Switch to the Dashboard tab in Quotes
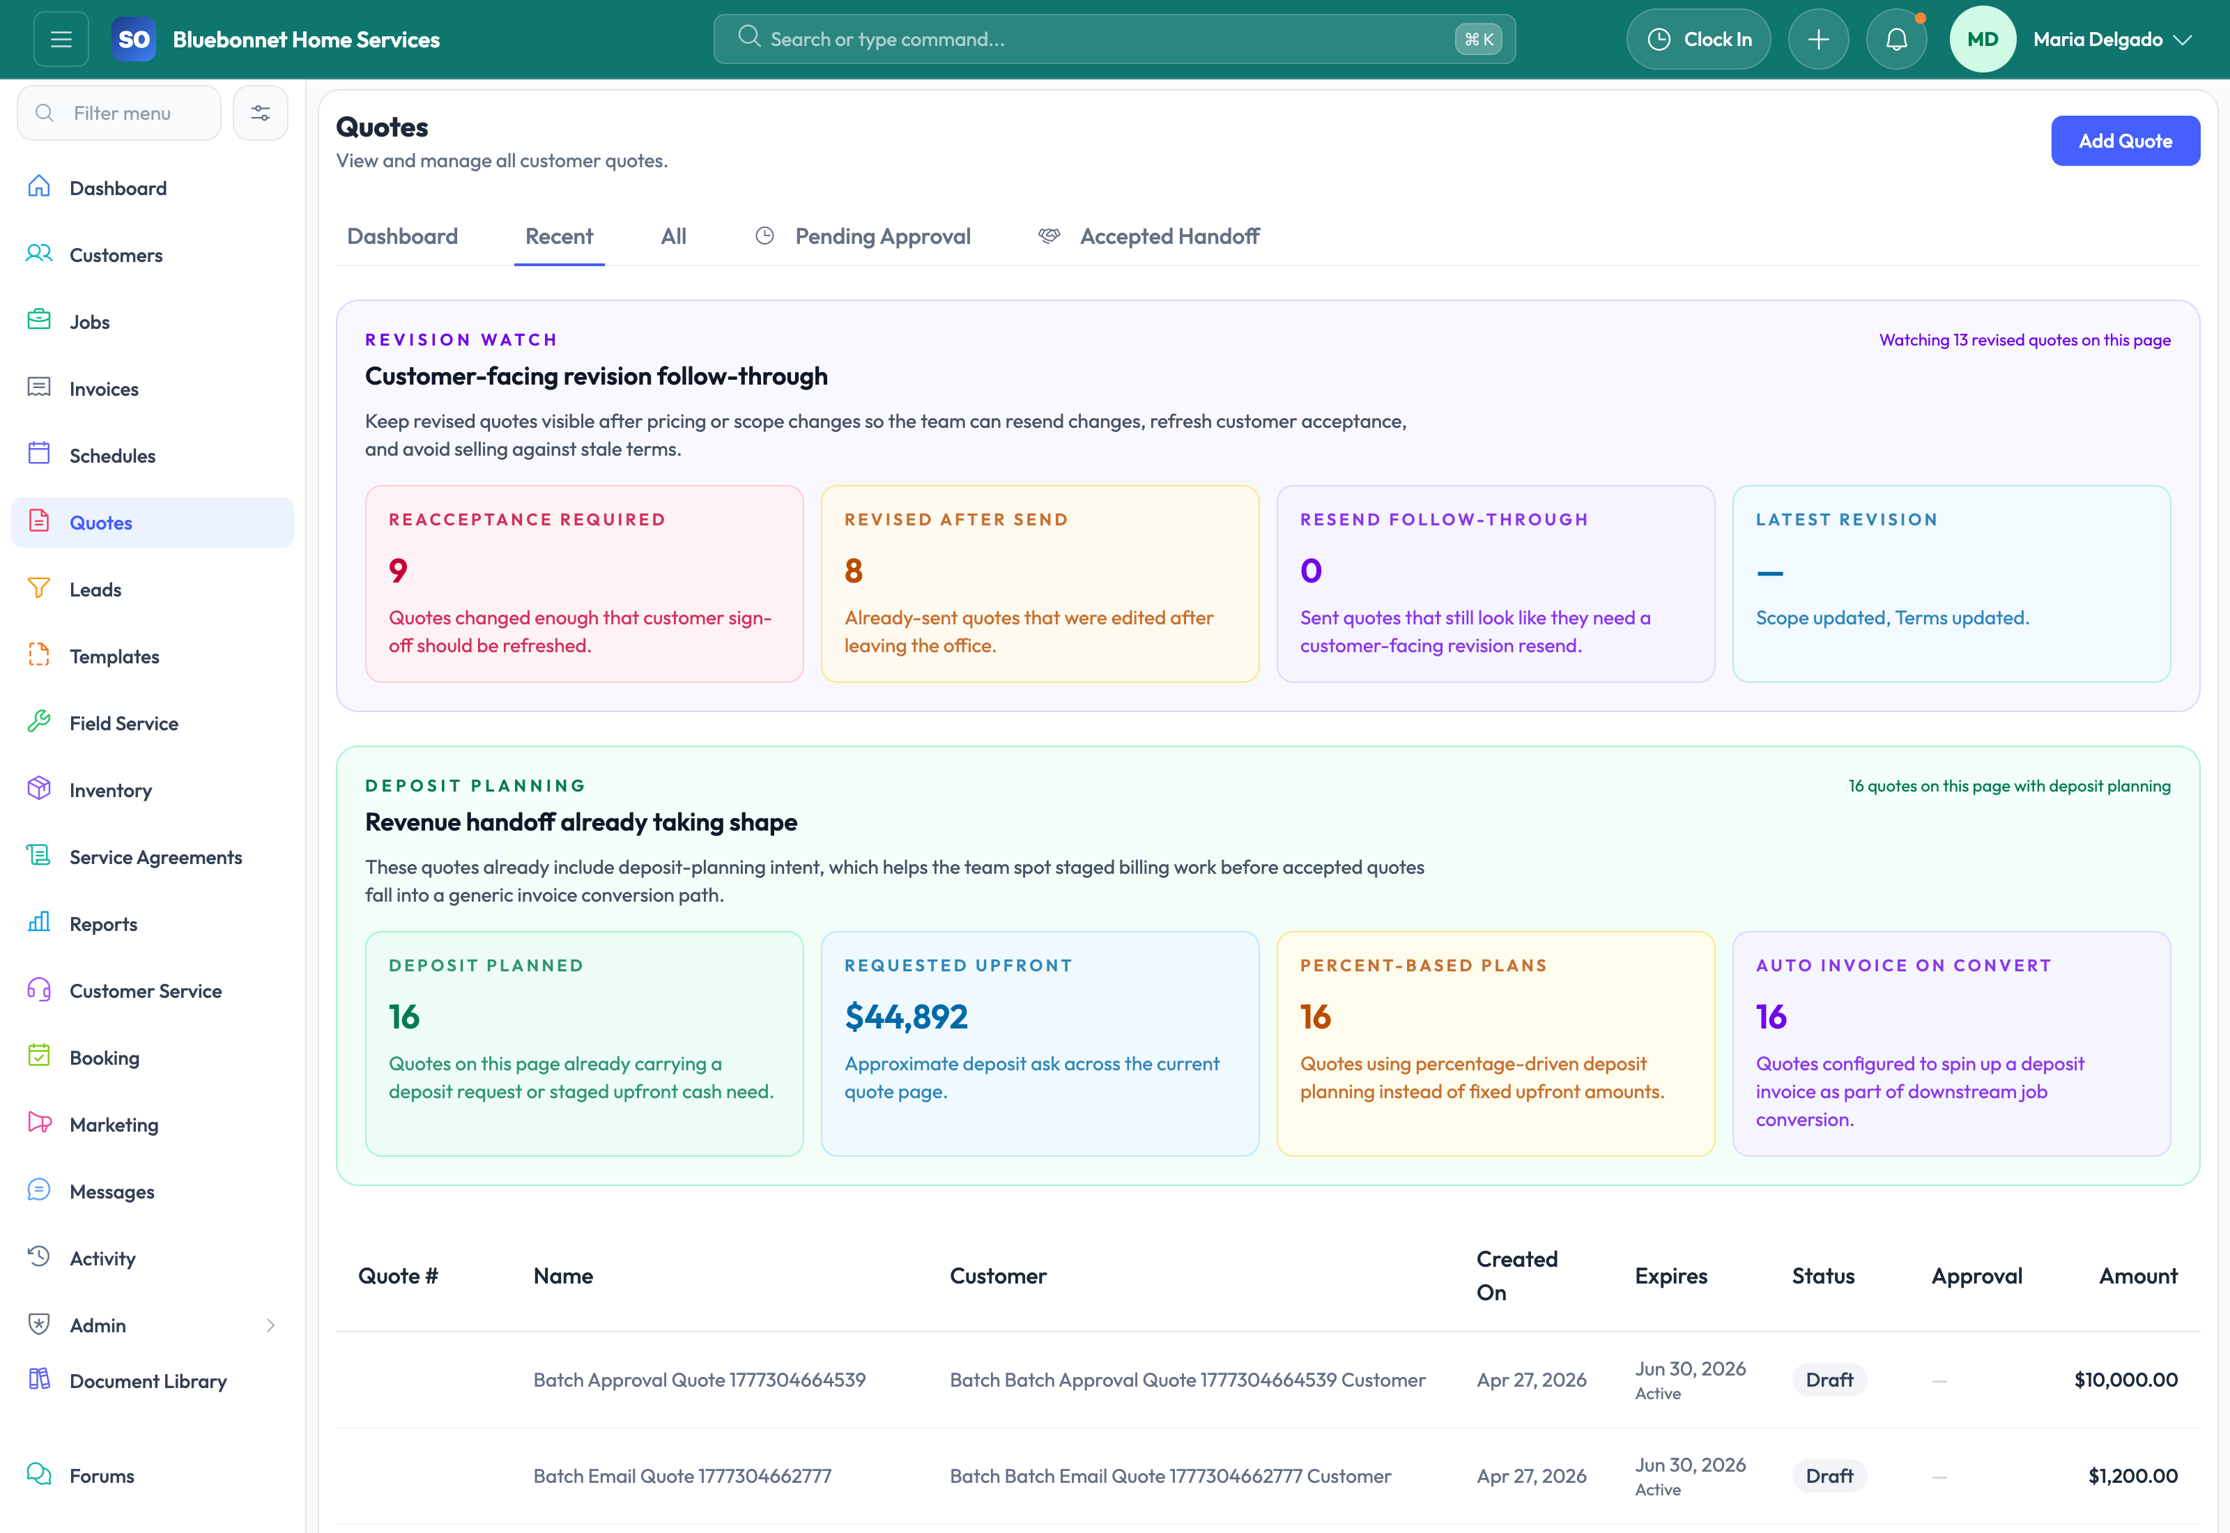The height and width of the screenshot is (1533, 2230). [x=402, y=236]
